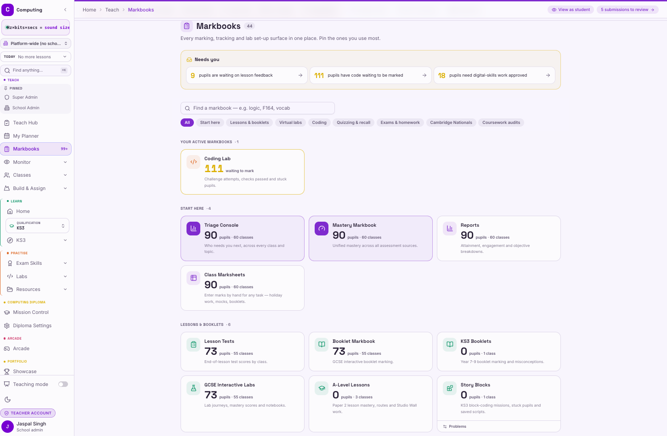This screenshot has height=436, width=667.
Task: Click the Coding Lab code icon
Action: coord(193,162)
